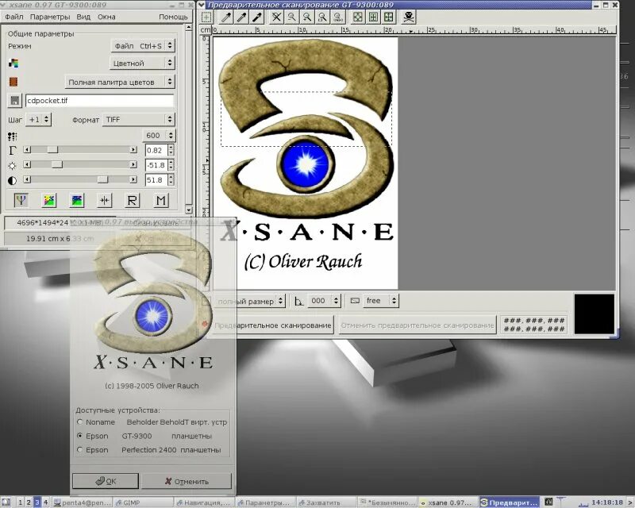Open the Файл Ctrl+S mode dropdown
635x508 pixels.
point(143,46)
